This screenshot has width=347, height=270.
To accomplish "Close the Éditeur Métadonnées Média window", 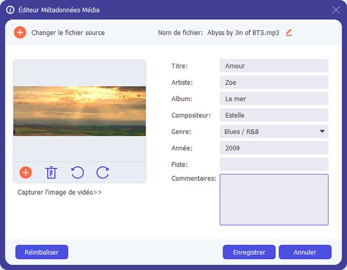I will pyautogui.click(x=336, y=9).
